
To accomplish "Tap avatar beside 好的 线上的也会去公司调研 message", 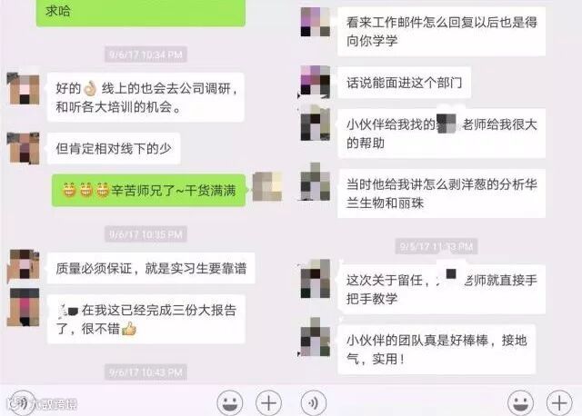I will click(x=23, y=88).
